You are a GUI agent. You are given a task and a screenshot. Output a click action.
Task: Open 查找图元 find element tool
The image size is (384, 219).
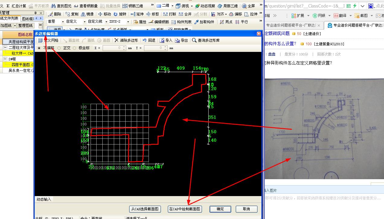point(61,6)
